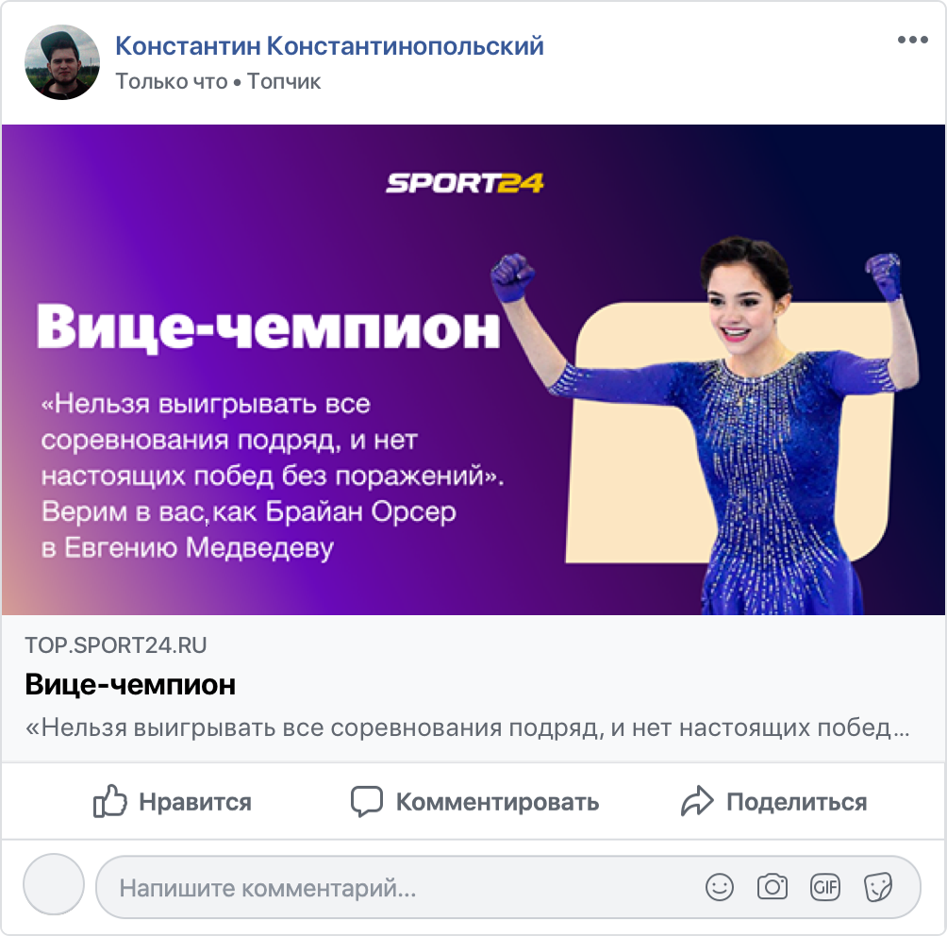Click the share arrow icon
Viewport: 947px width, 936px height.
[x=697, y=801]
